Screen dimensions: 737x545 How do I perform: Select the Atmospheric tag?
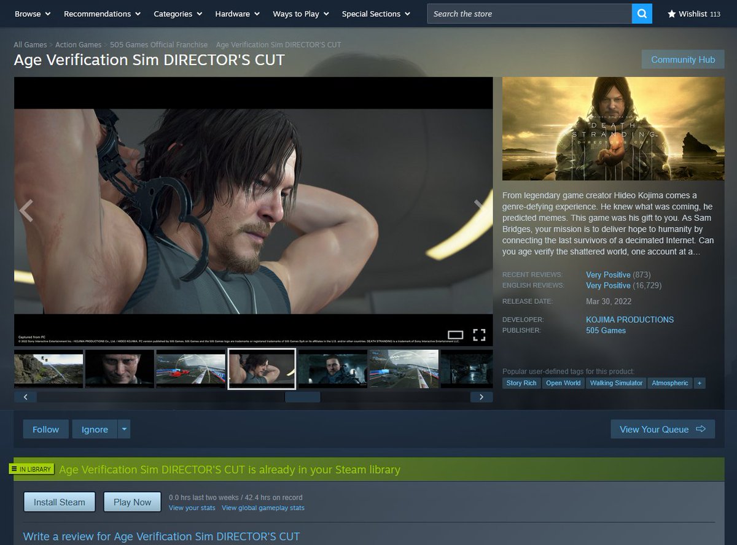coord(670,383)
